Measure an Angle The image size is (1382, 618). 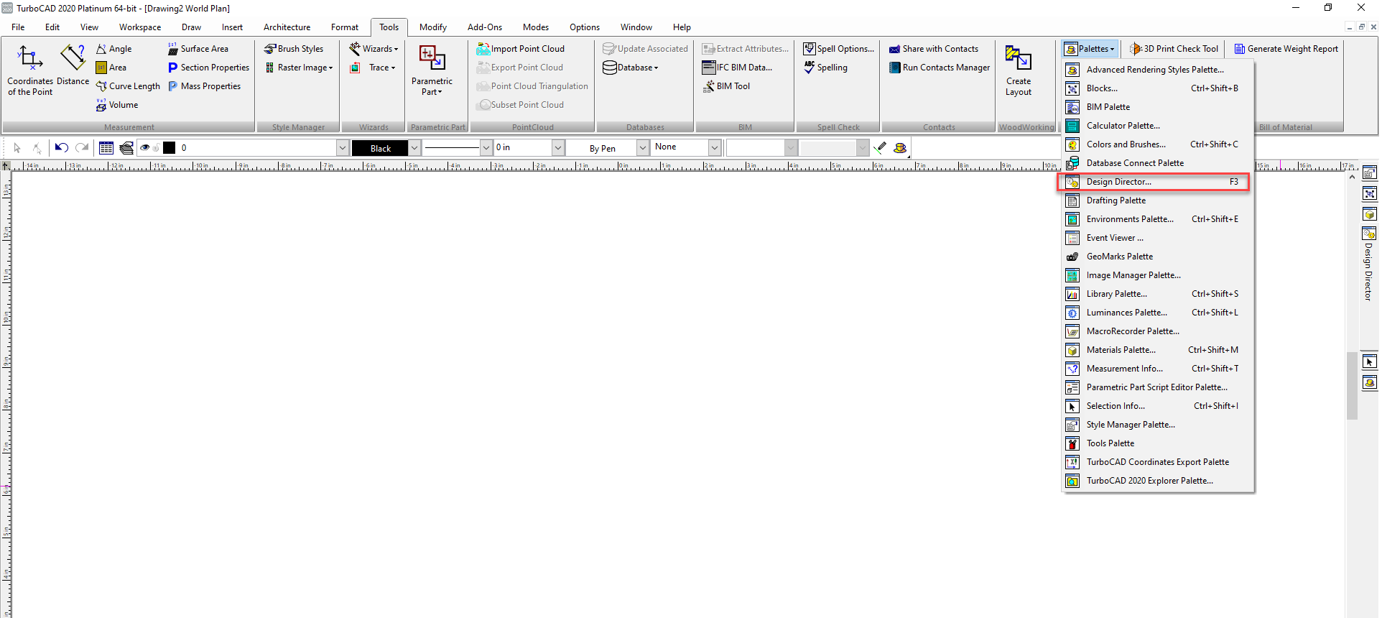tap(114, 49)
